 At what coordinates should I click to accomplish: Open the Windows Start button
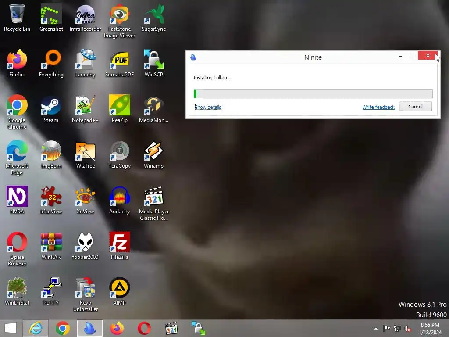tap(11, 328)
